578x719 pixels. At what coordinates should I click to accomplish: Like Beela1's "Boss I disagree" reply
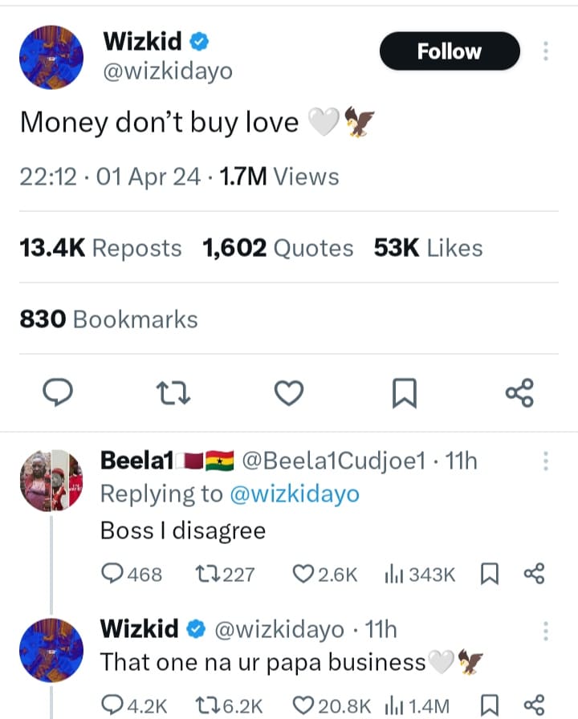pyautogui.click(x=303, y=574)
